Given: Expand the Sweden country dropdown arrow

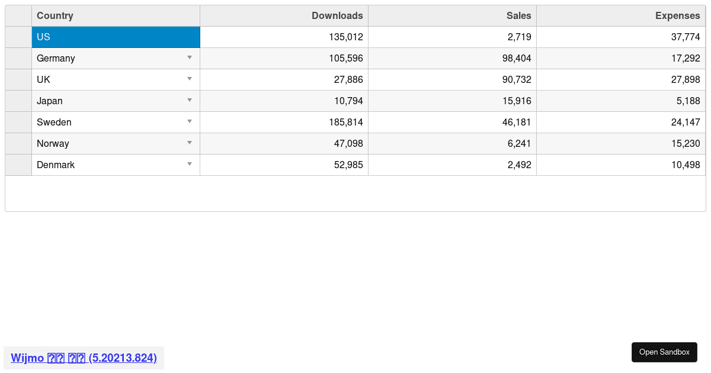Looking at the screenshot, I should (190, 121).
